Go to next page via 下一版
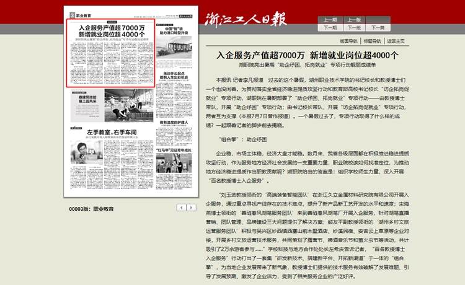Viewport: 465px width, 285px height. (x=354, y=27)
